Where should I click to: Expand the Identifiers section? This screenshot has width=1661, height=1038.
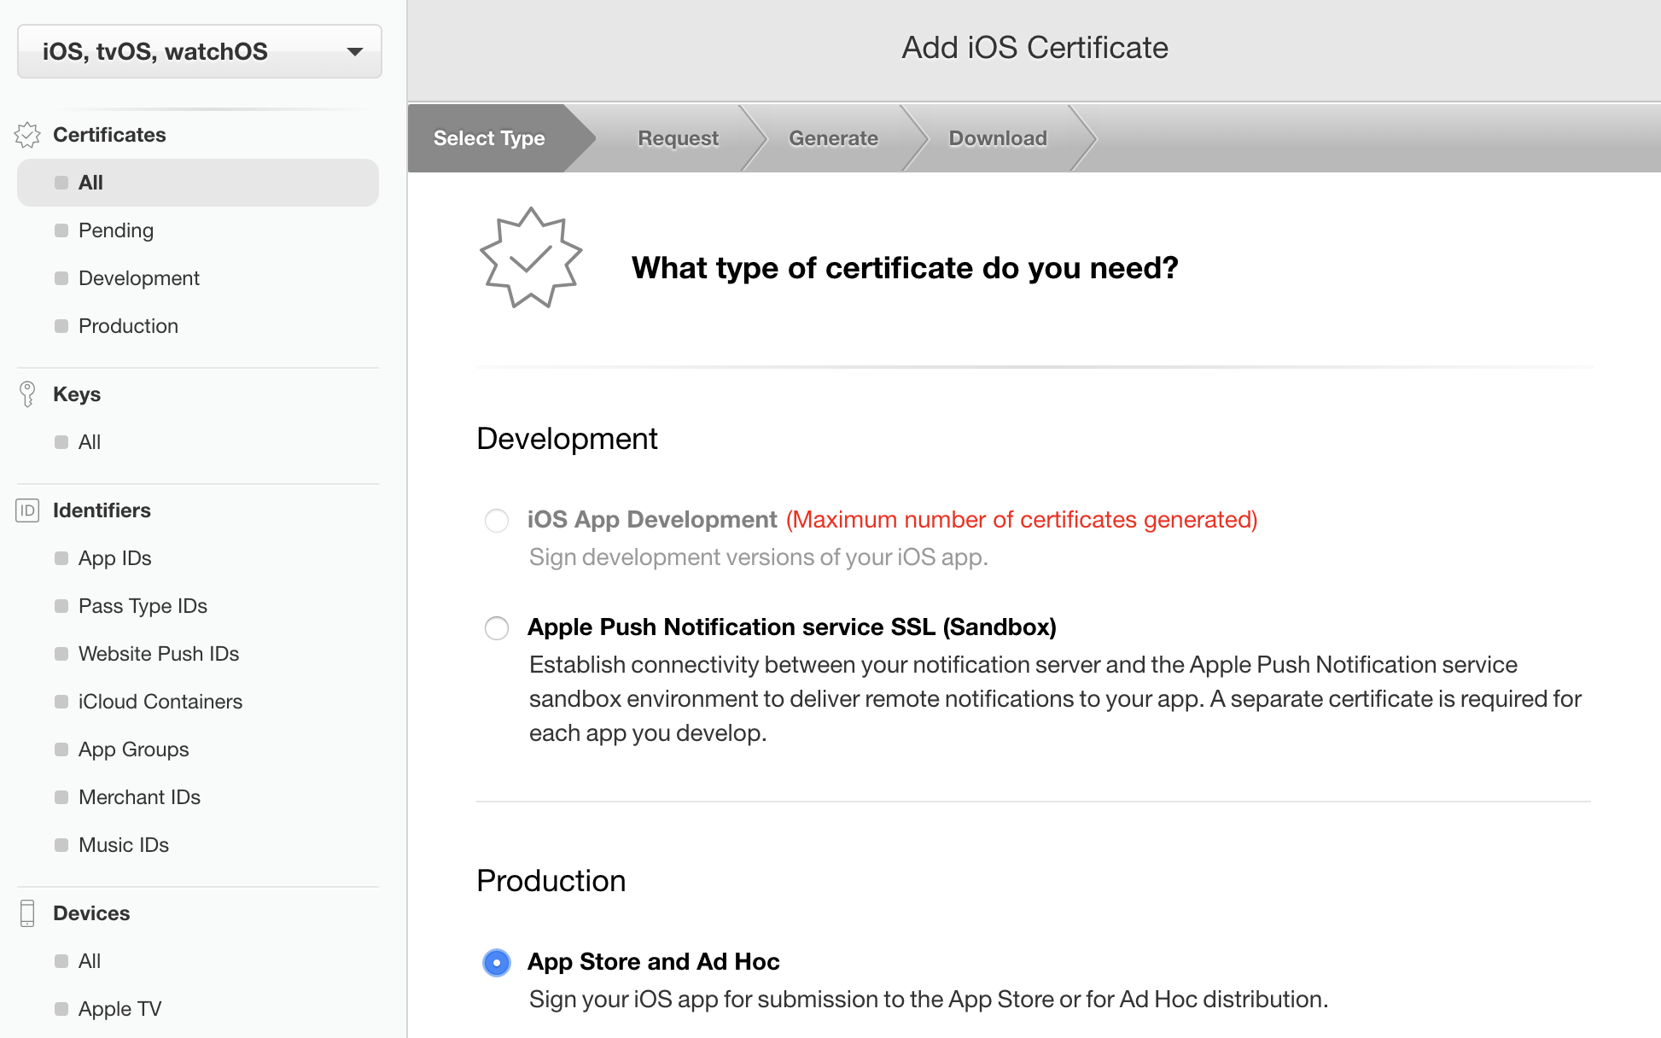pyautogui.click(x=102, y=510)
